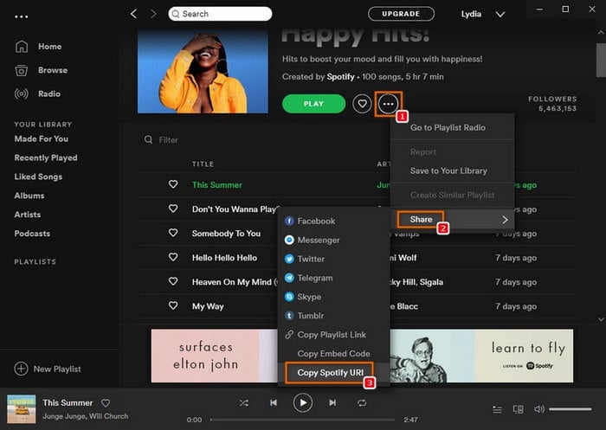Expand Share submenu arrow
Screen dimensions: 606x430
coord(505,220)
